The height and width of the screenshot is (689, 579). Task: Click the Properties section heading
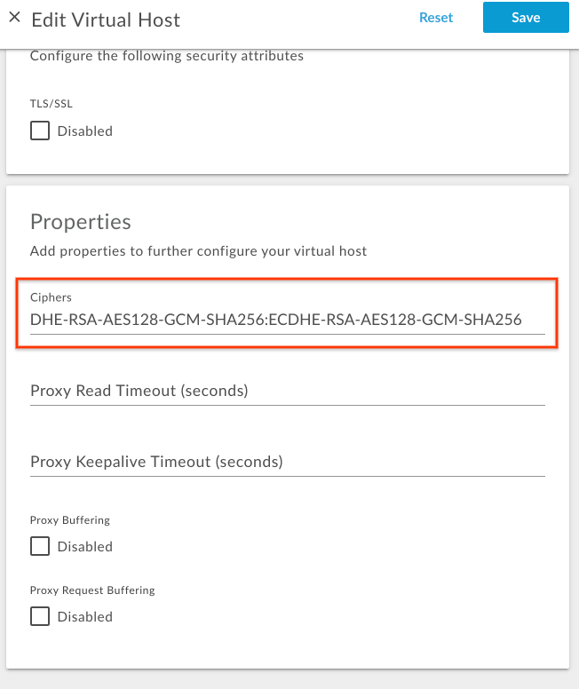81,222
